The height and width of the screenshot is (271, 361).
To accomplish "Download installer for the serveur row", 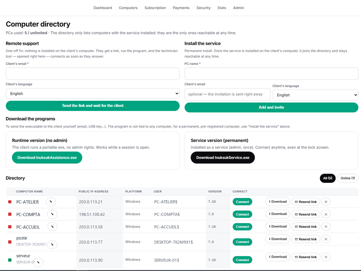I will click(278, 257).
